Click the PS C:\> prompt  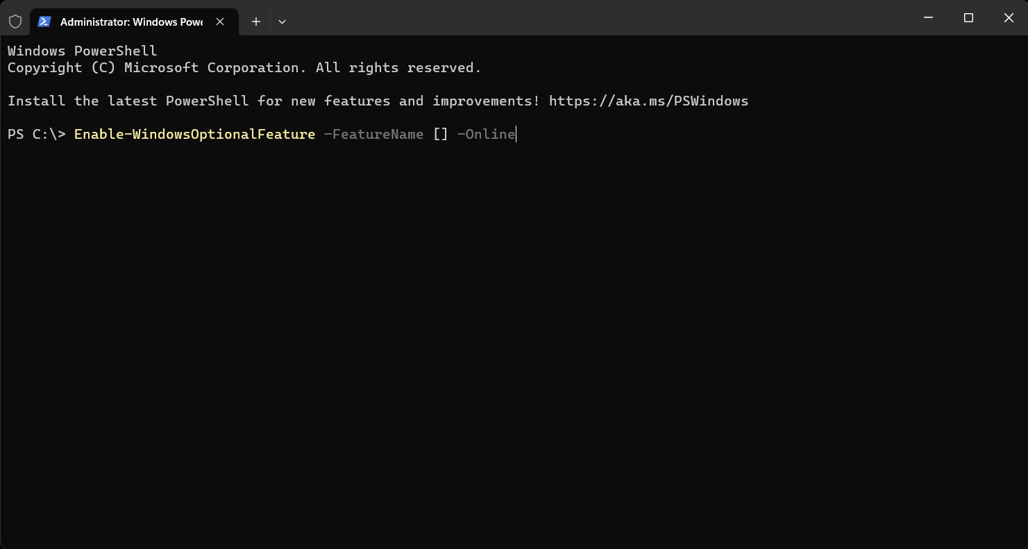36,134
